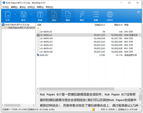Open the Find (查找) menu
Screen dimensions: 143x113
[23, 7]
